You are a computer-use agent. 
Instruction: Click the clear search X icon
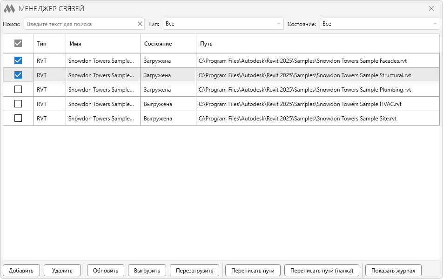click(140, 24)
